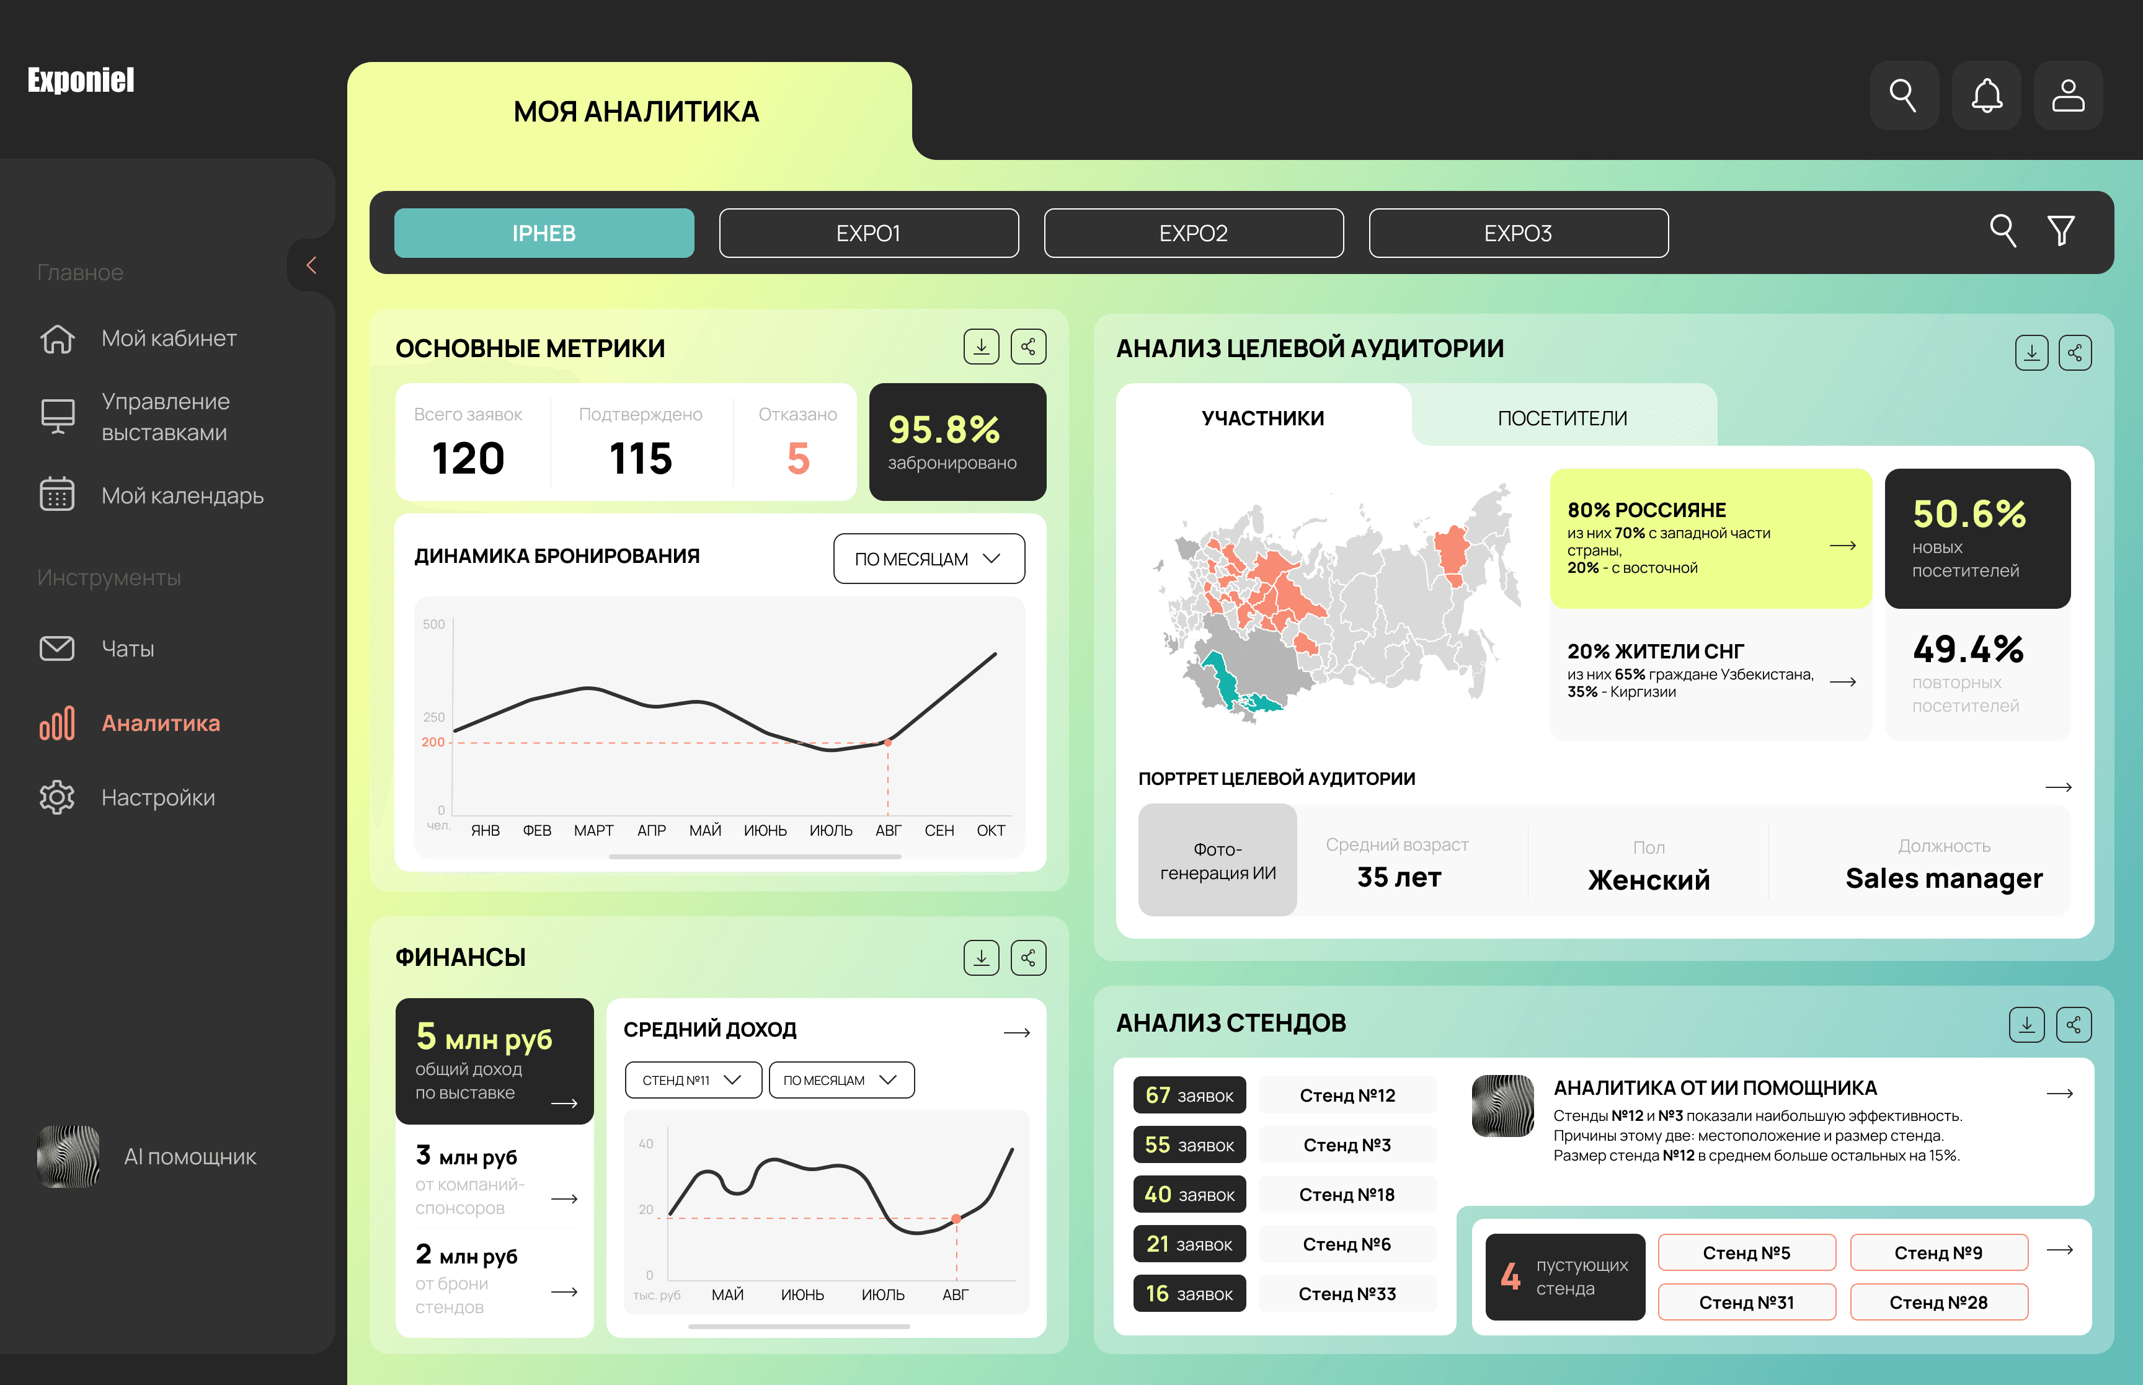Open Мой календарь in the sidebar

click(x=182, y=495)
